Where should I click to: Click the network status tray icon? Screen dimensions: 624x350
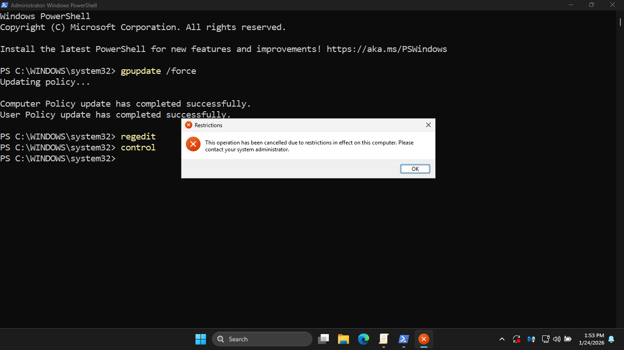[545, 339]
